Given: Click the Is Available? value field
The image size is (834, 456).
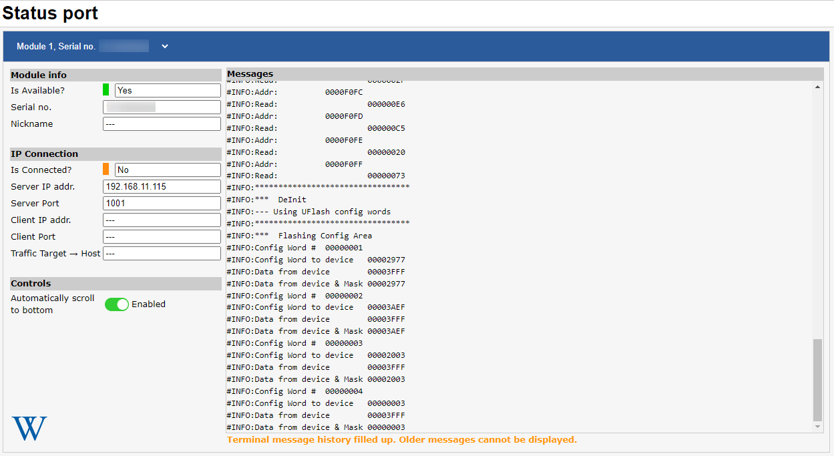Looking at the screenshot, I should pos(168,90).
